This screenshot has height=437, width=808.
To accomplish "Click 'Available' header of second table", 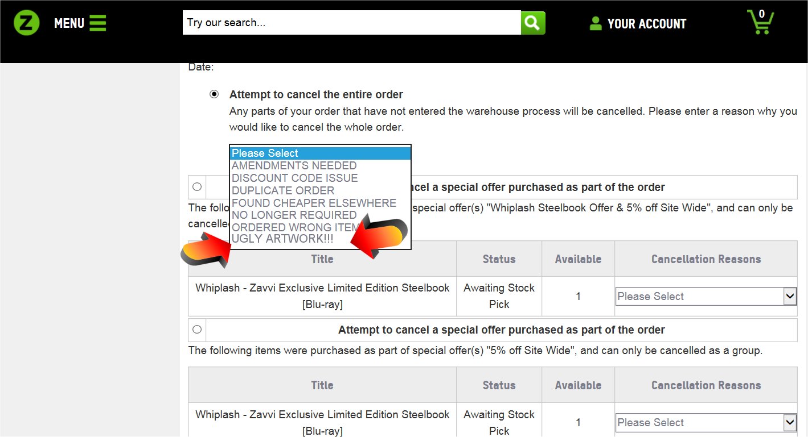I will pos(579,385).
